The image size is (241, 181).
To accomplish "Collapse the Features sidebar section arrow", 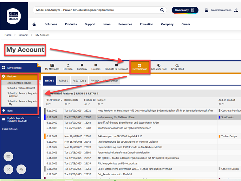I will 39,76.
